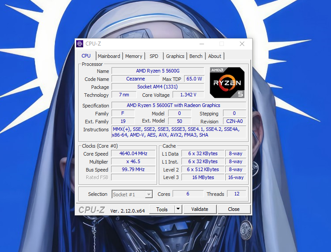Click the Family value F

click(x=123, y=114)
